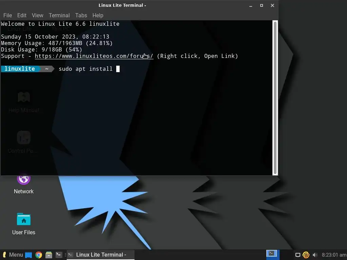This screenshot has height=260, width=347.
Task: Open the update notifier tray icon
Action: coord(306,255)
